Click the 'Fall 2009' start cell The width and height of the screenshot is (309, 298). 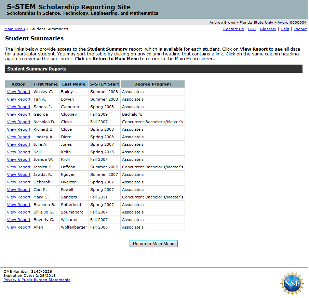coord(105,114)
